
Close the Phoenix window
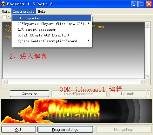click(x=149, y=4)
